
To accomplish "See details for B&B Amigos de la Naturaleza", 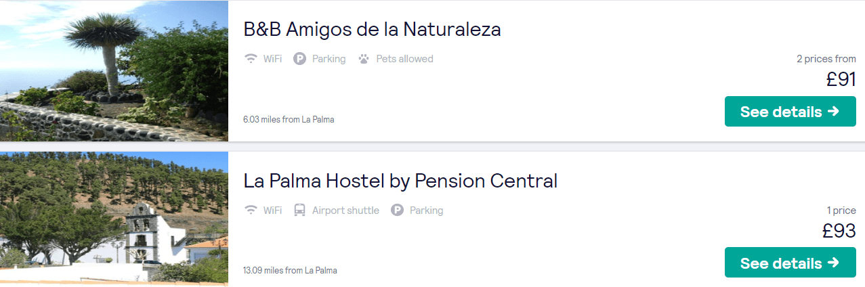I will 790,111.
